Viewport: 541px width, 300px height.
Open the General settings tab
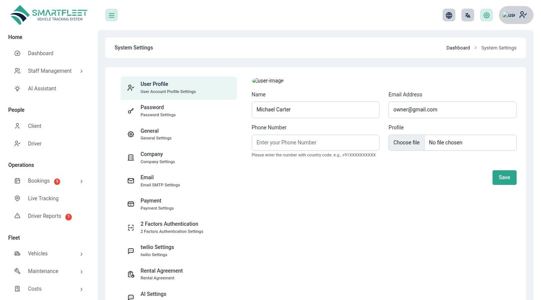pyautogui.click(x=179, y=134)
